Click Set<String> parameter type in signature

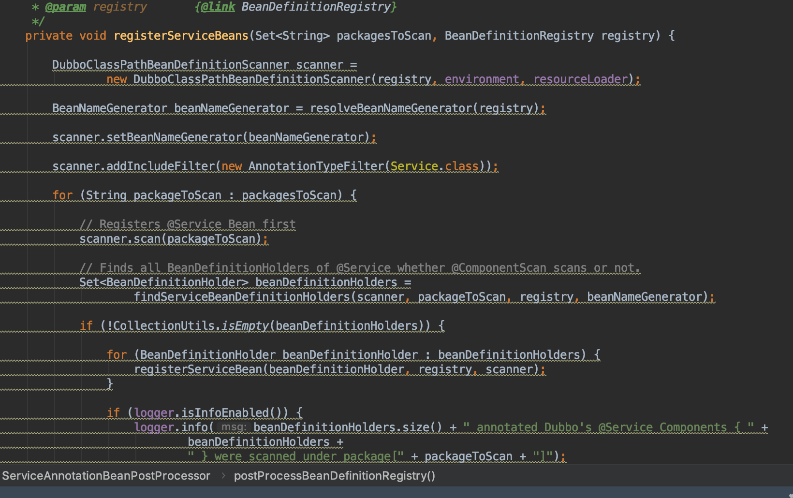[x=293, y=36]
